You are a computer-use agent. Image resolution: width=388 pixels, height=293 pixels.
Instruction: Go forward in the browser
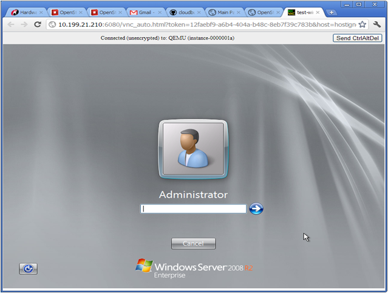(x=24, y=24)
